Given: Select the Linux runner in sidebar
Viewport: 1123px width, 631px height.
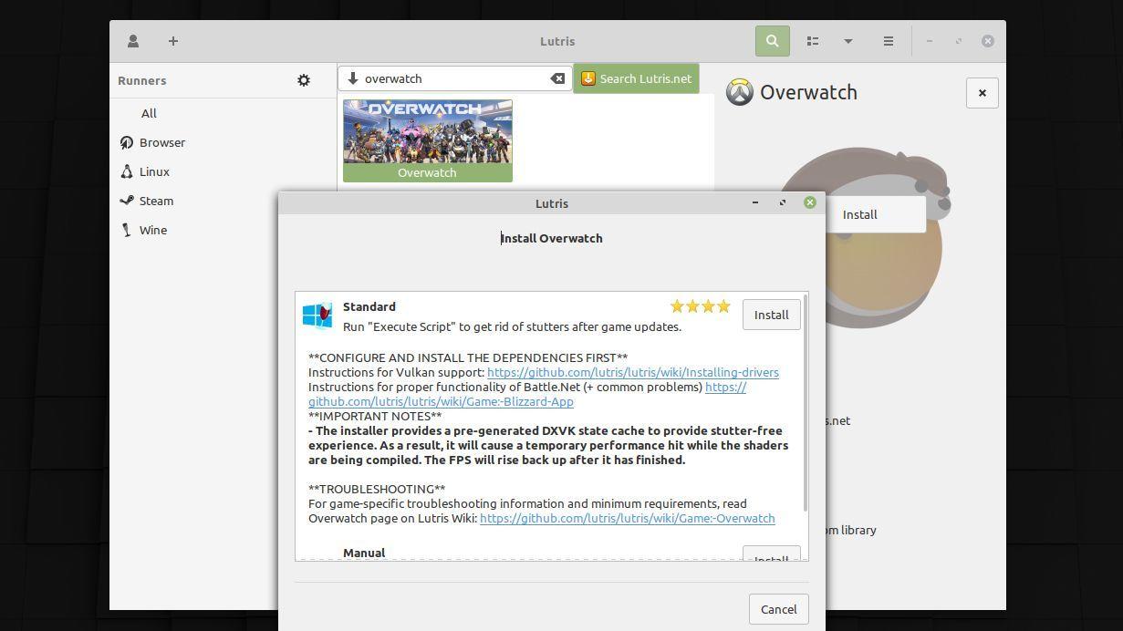Looking at the screenshot, I should tap(154, 171).
